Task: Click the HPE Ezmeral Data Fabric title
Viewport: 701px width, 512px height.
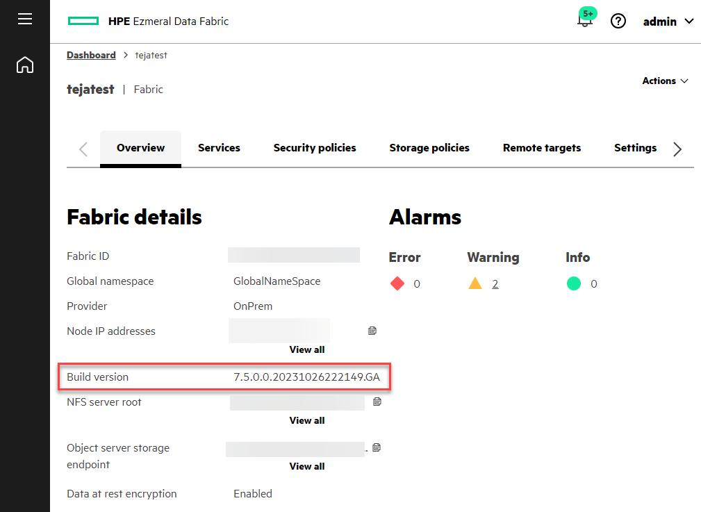Action: coord(168,22)
